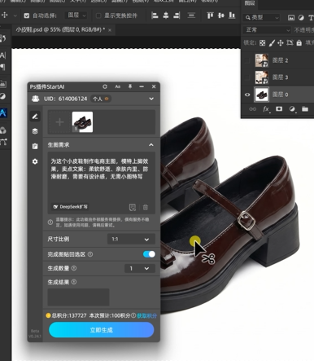
Task: Pin the StartAI plugin window
Action: 130,86
